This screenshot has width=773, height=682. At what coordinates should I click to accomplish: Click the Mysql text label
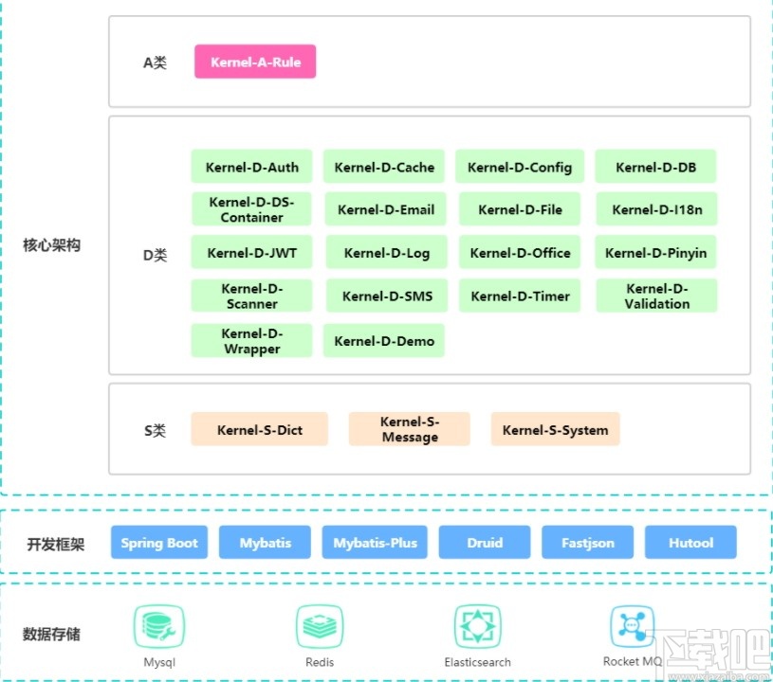pos(158,662)
